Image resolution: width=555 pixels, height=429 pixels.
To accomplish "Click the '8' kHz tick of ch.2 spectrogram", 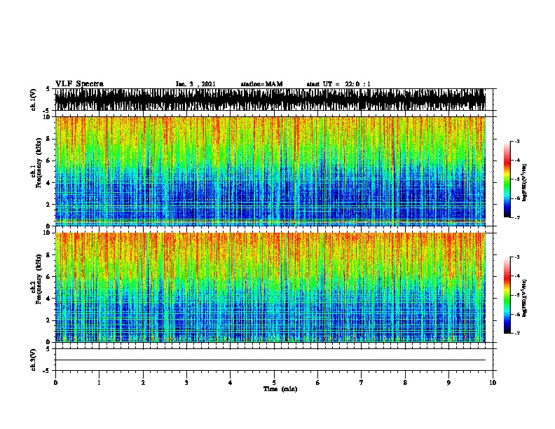I will click(x=49, y=255).
